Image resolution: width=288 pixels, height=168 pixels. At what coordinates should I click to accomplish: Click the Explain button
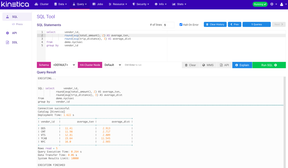click(x=242, y=65)
